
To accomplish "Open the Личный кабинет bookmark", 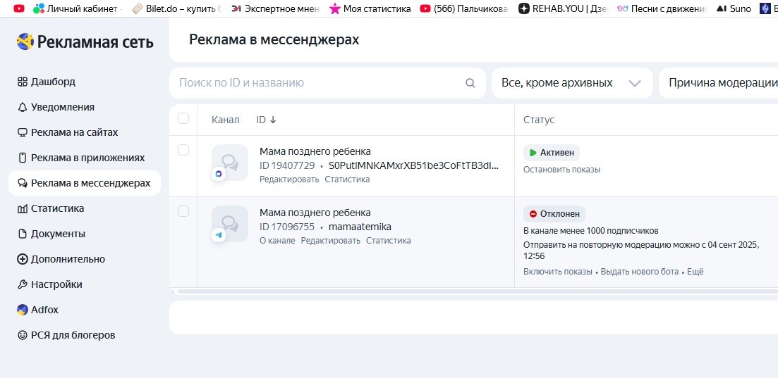I will pos(76,8).
